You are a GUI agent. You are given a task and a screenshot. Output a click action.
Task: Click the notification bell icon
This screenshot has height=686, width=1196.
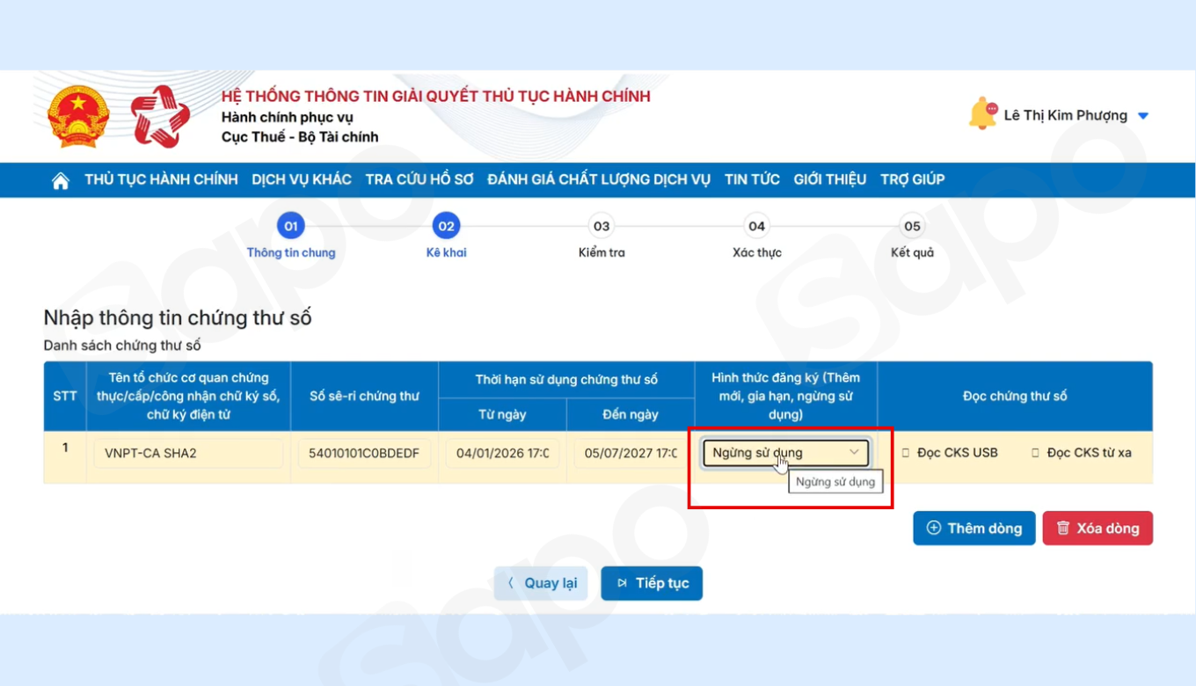(x=982, y=114)
